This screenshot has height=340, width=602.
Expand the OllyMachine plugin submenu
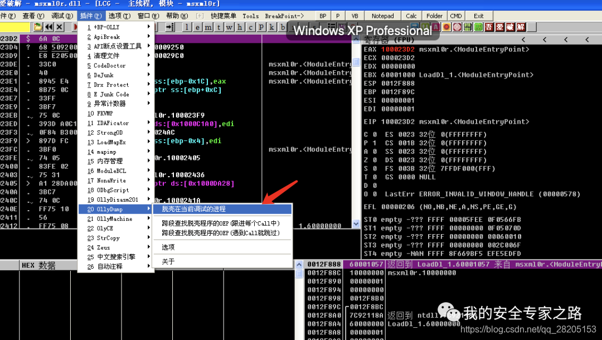(116, 218)
